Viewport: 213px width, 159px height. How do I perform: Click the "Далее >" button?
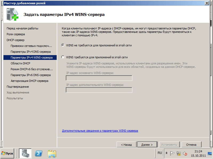(x=147, y=145)
